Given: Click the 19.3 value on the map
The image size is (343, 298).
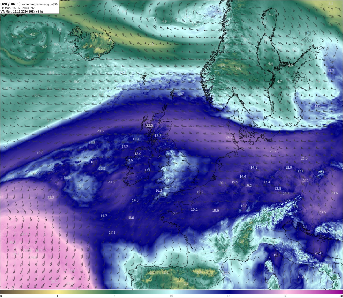Looking at the screenshot, I should (277, 255).
